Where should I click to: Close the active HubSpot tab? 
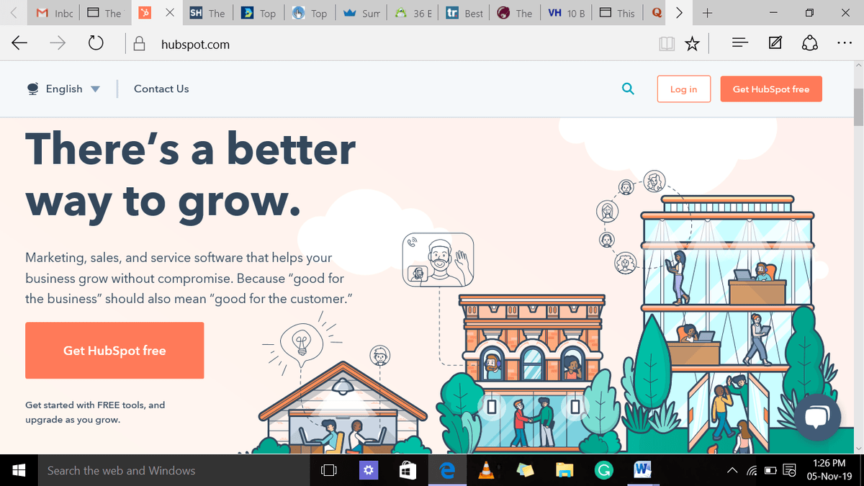(169, 13)
